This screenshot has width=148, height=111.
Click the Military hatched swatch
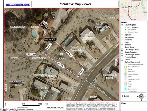pos(125,77)
